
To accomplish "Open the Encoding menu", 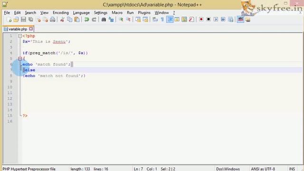I will tap(61, 13).
